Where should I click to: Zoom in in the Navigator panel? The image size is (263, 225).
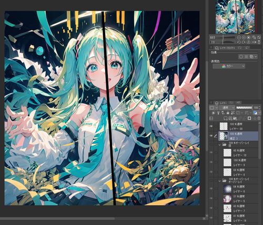tap(244, 37)
